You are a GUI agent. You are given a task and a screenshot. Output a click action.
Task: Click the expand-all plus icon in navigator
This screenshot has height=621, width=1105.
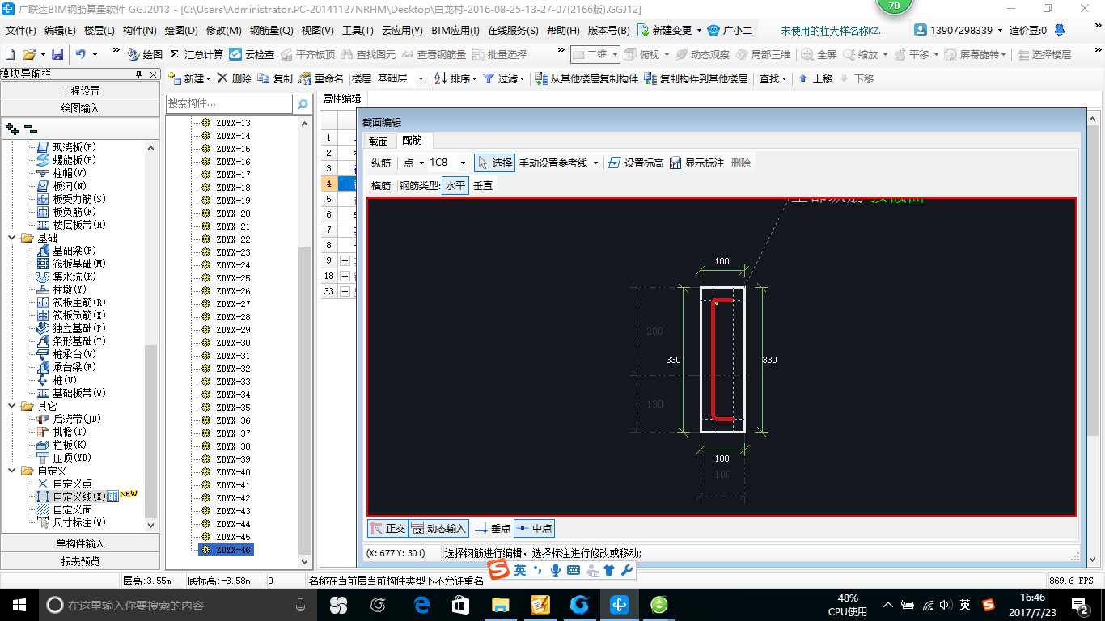coord(11,128)
